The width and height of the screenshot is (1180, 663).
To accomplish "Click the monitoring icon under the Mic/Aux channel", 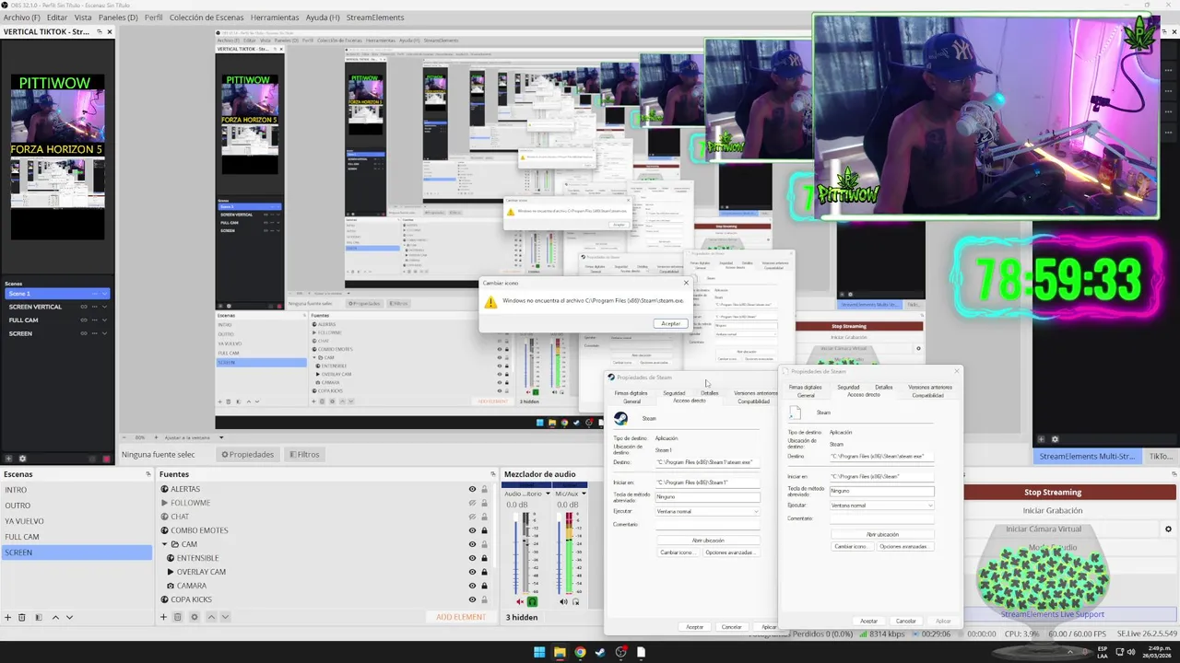I will [x=576, y=601].
